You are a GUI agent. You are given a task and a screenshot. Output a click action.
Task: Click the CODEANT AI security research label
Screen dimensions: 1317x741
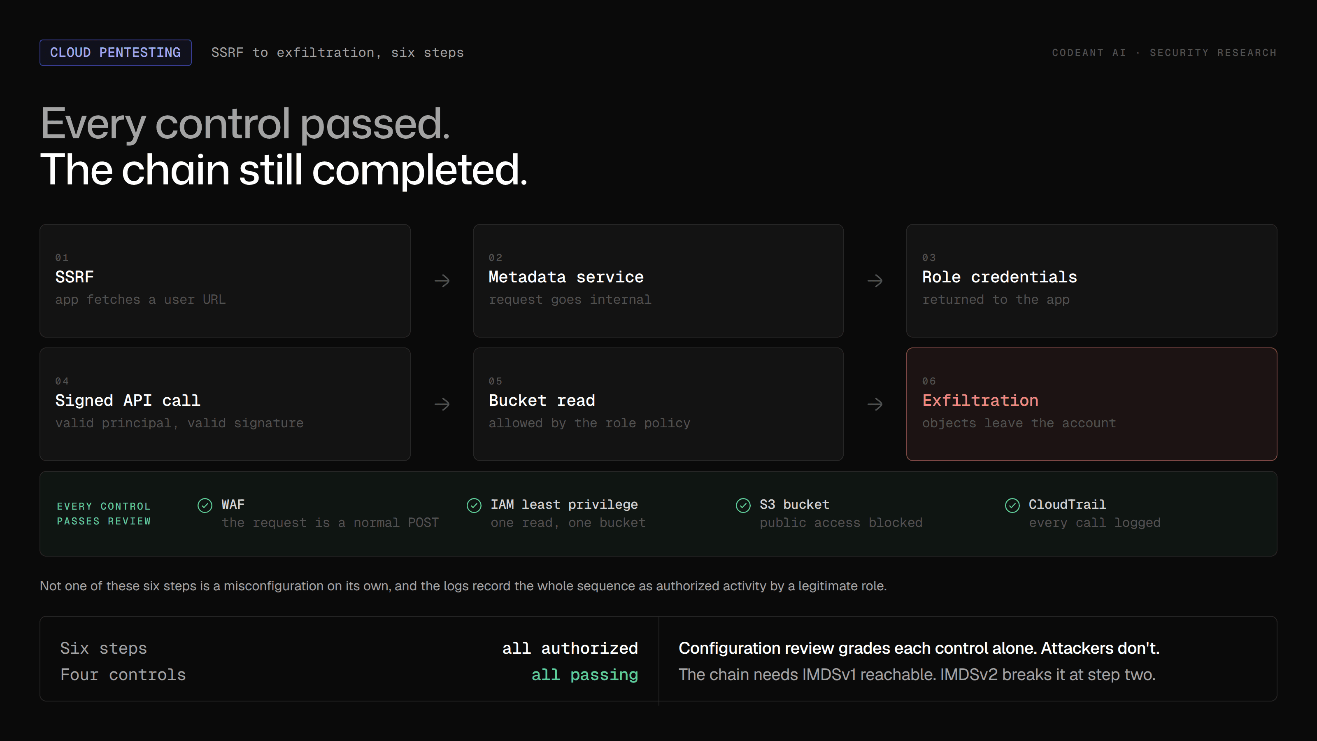pos(1164,53)
